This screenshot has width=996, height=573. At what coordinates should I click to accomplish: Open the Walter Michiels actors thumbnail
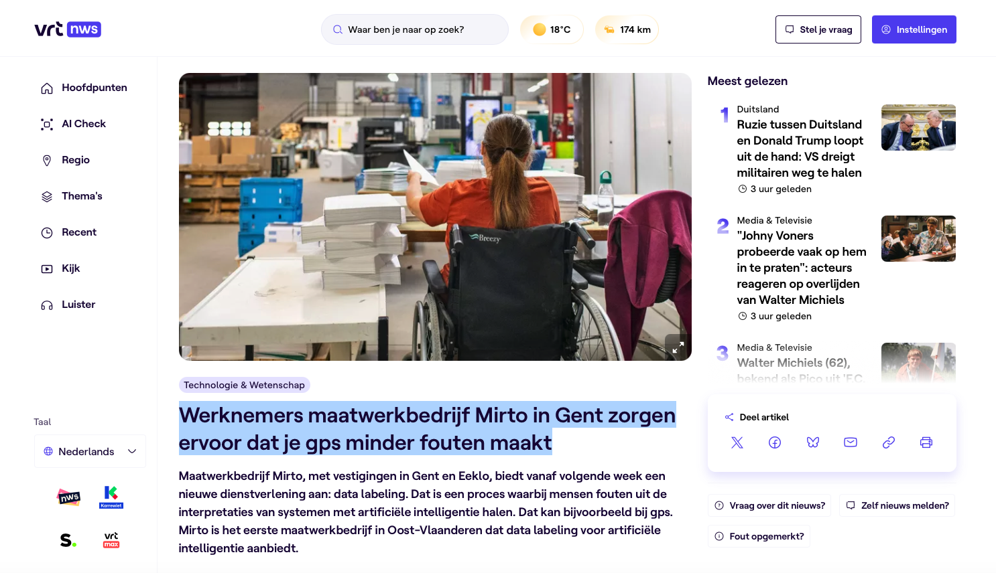click(918, 238)
